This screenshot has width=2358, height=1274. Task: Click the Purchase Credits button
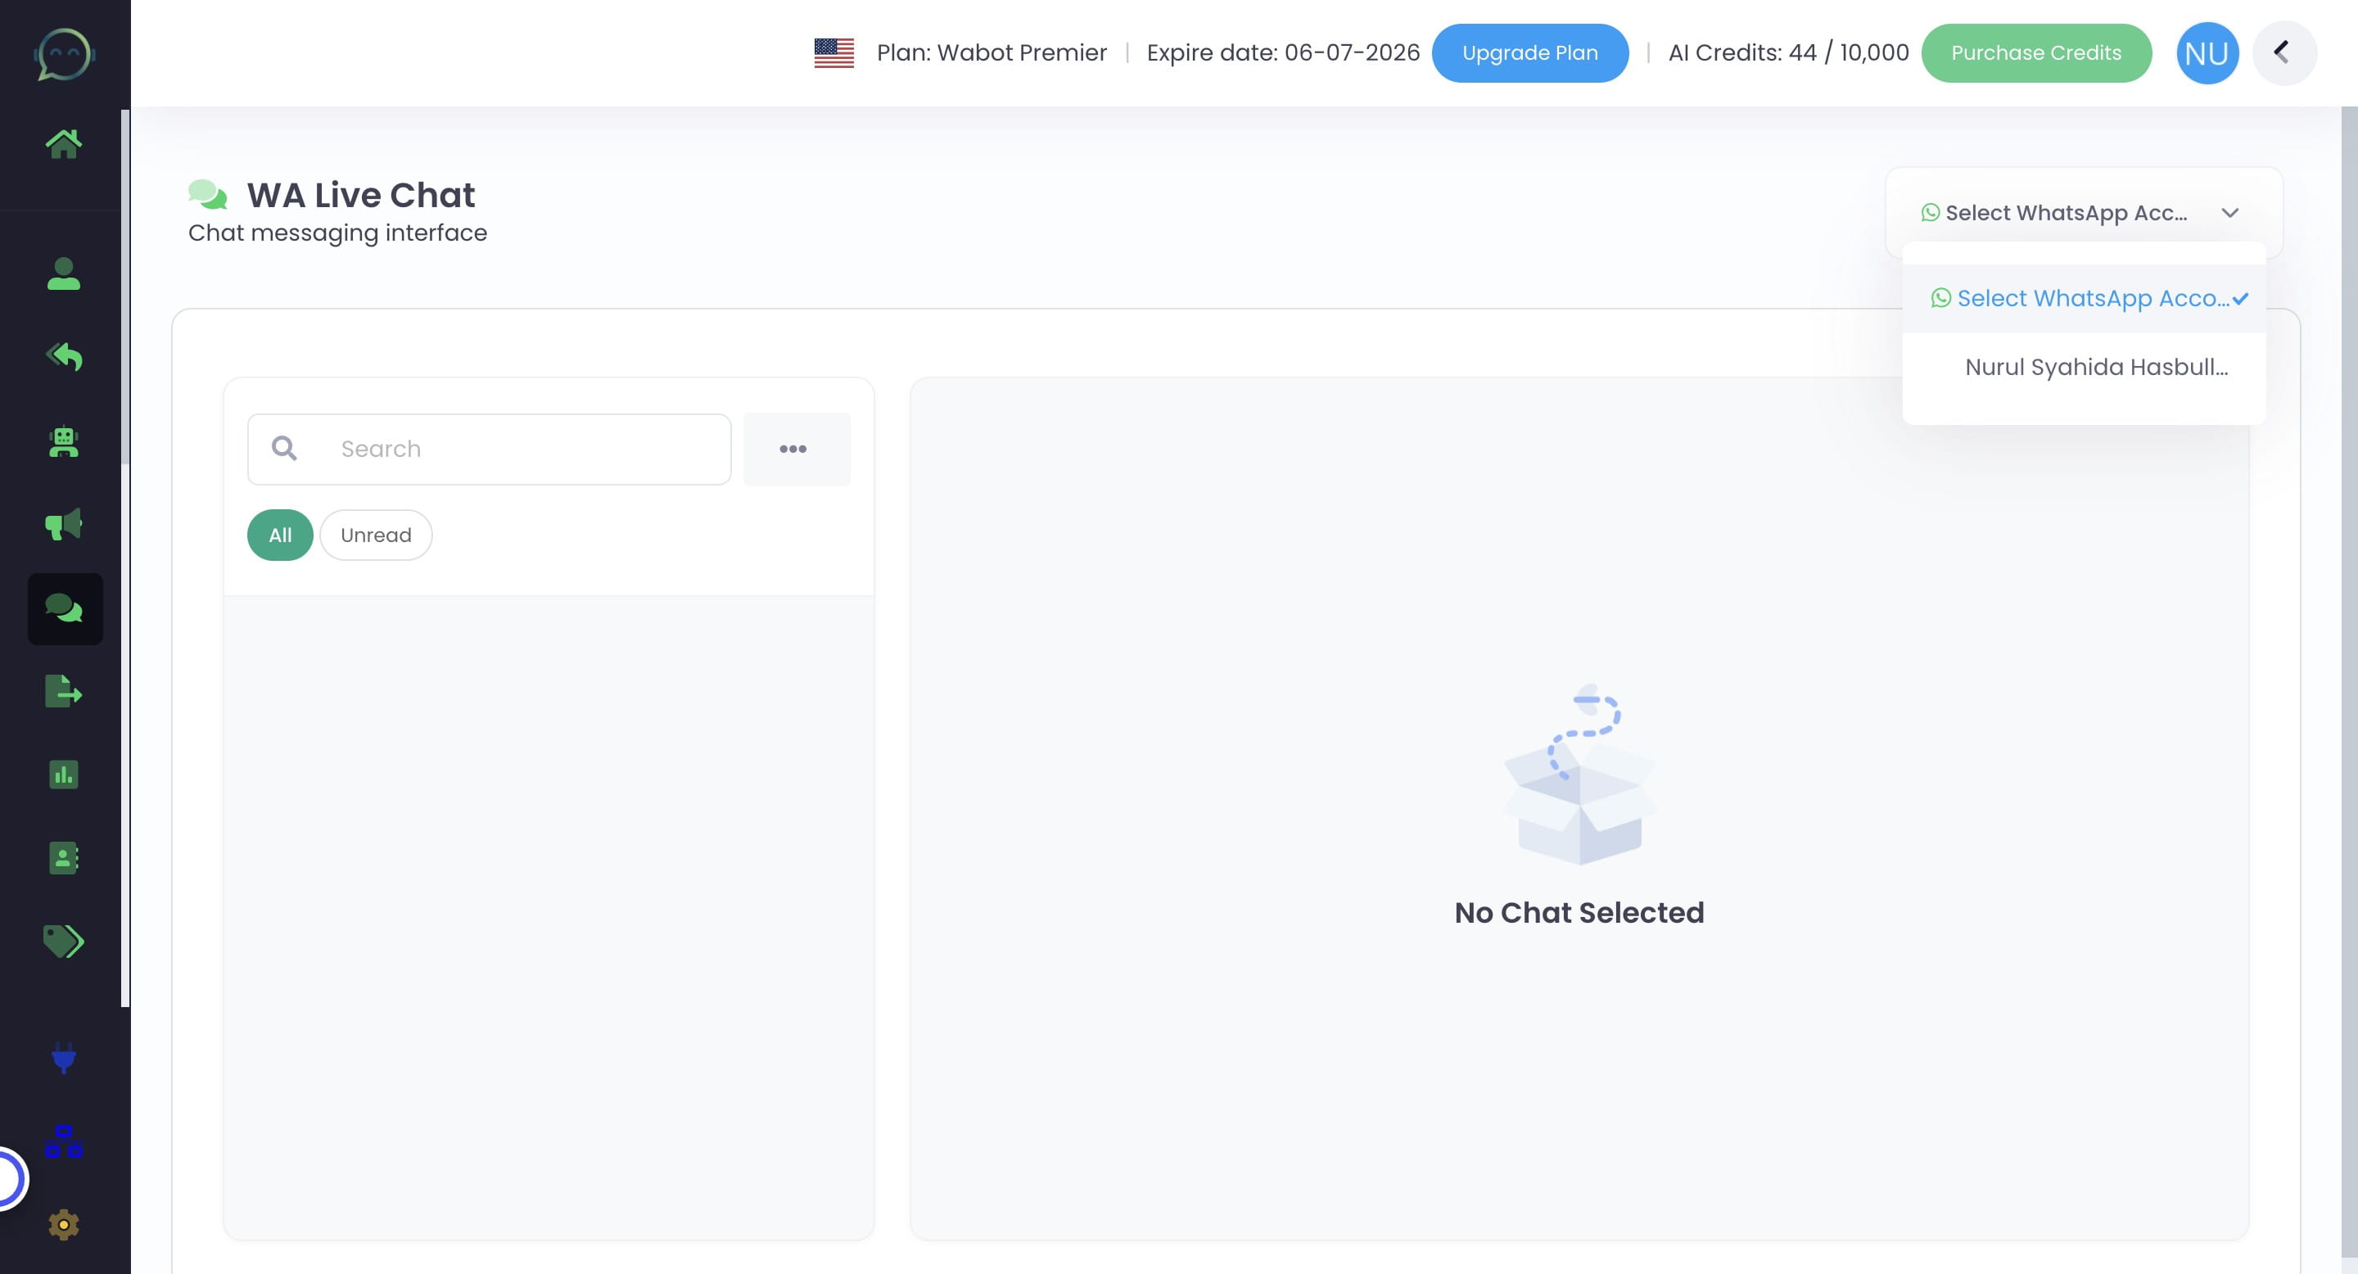click(2035, 53)
